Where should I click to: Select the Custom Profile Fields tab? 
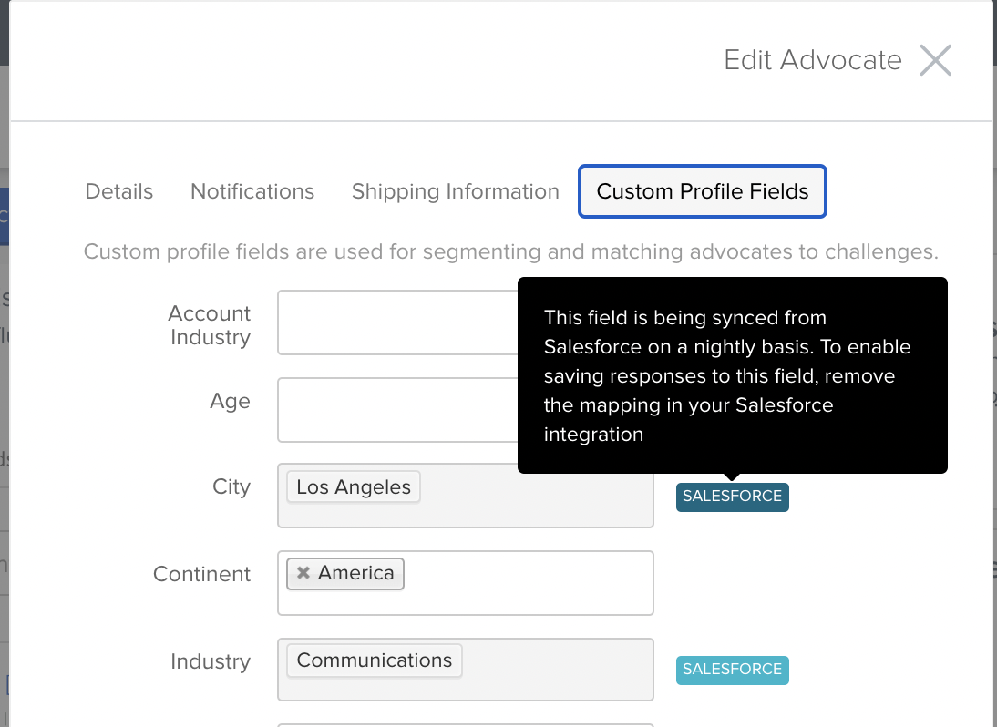pyautogui.click(x=702, y=191)
